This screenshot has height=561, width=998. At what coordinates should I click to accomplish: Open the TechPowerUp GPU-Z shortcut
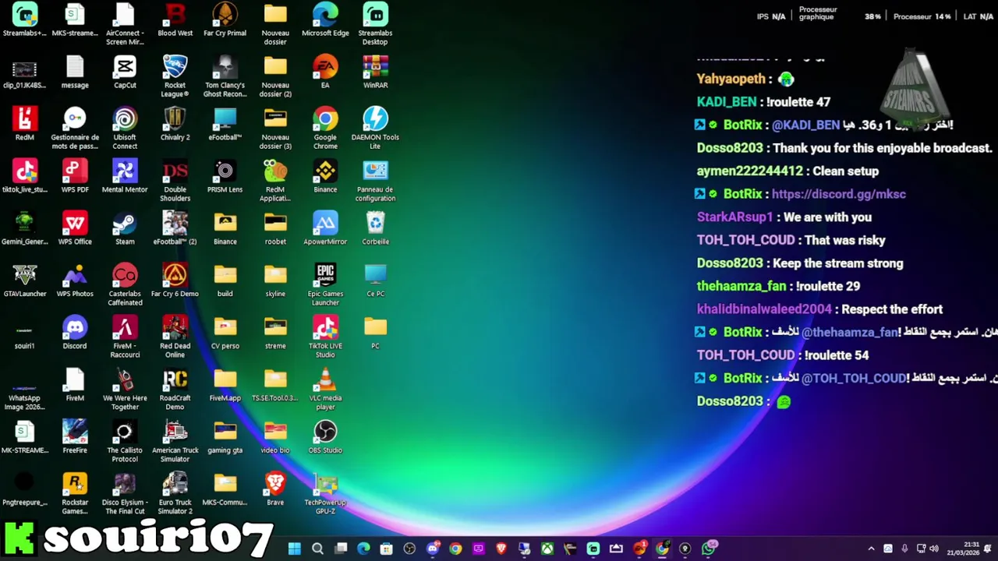click(325, 493)
